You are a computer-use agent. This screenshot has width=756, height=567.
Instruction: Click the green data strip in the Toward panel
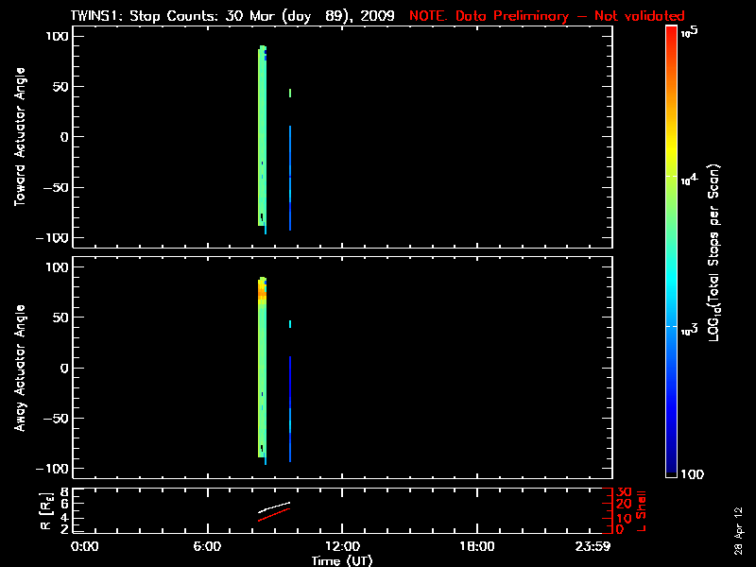point(263,142)
